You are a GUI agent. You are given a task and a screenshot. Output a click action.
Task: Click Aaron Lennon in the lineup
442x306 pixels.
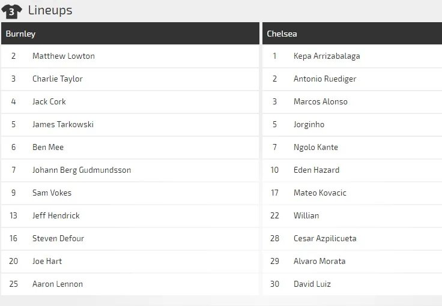[58, 284]
